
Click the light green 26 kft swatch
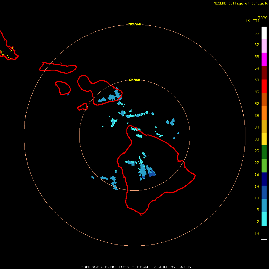tap(264, 166)
